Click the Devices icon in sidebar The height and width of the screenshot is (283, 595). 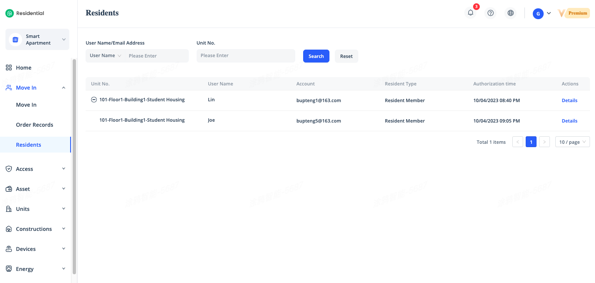(x=8, y=249)
